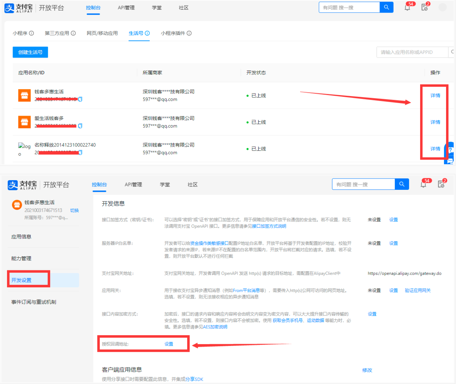Open notifications bell in top header
This screenshot has height=384, width=456.
(407, 7)
